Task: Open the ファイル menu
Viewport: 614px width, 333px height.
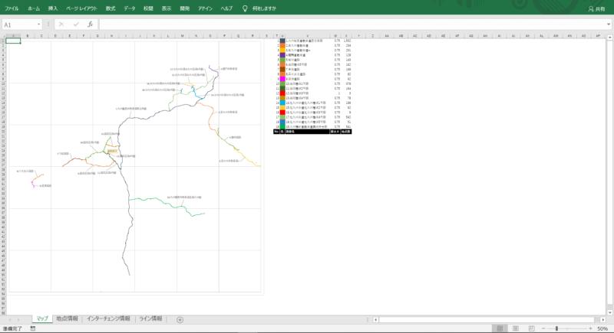Action: tap(12, 8)
